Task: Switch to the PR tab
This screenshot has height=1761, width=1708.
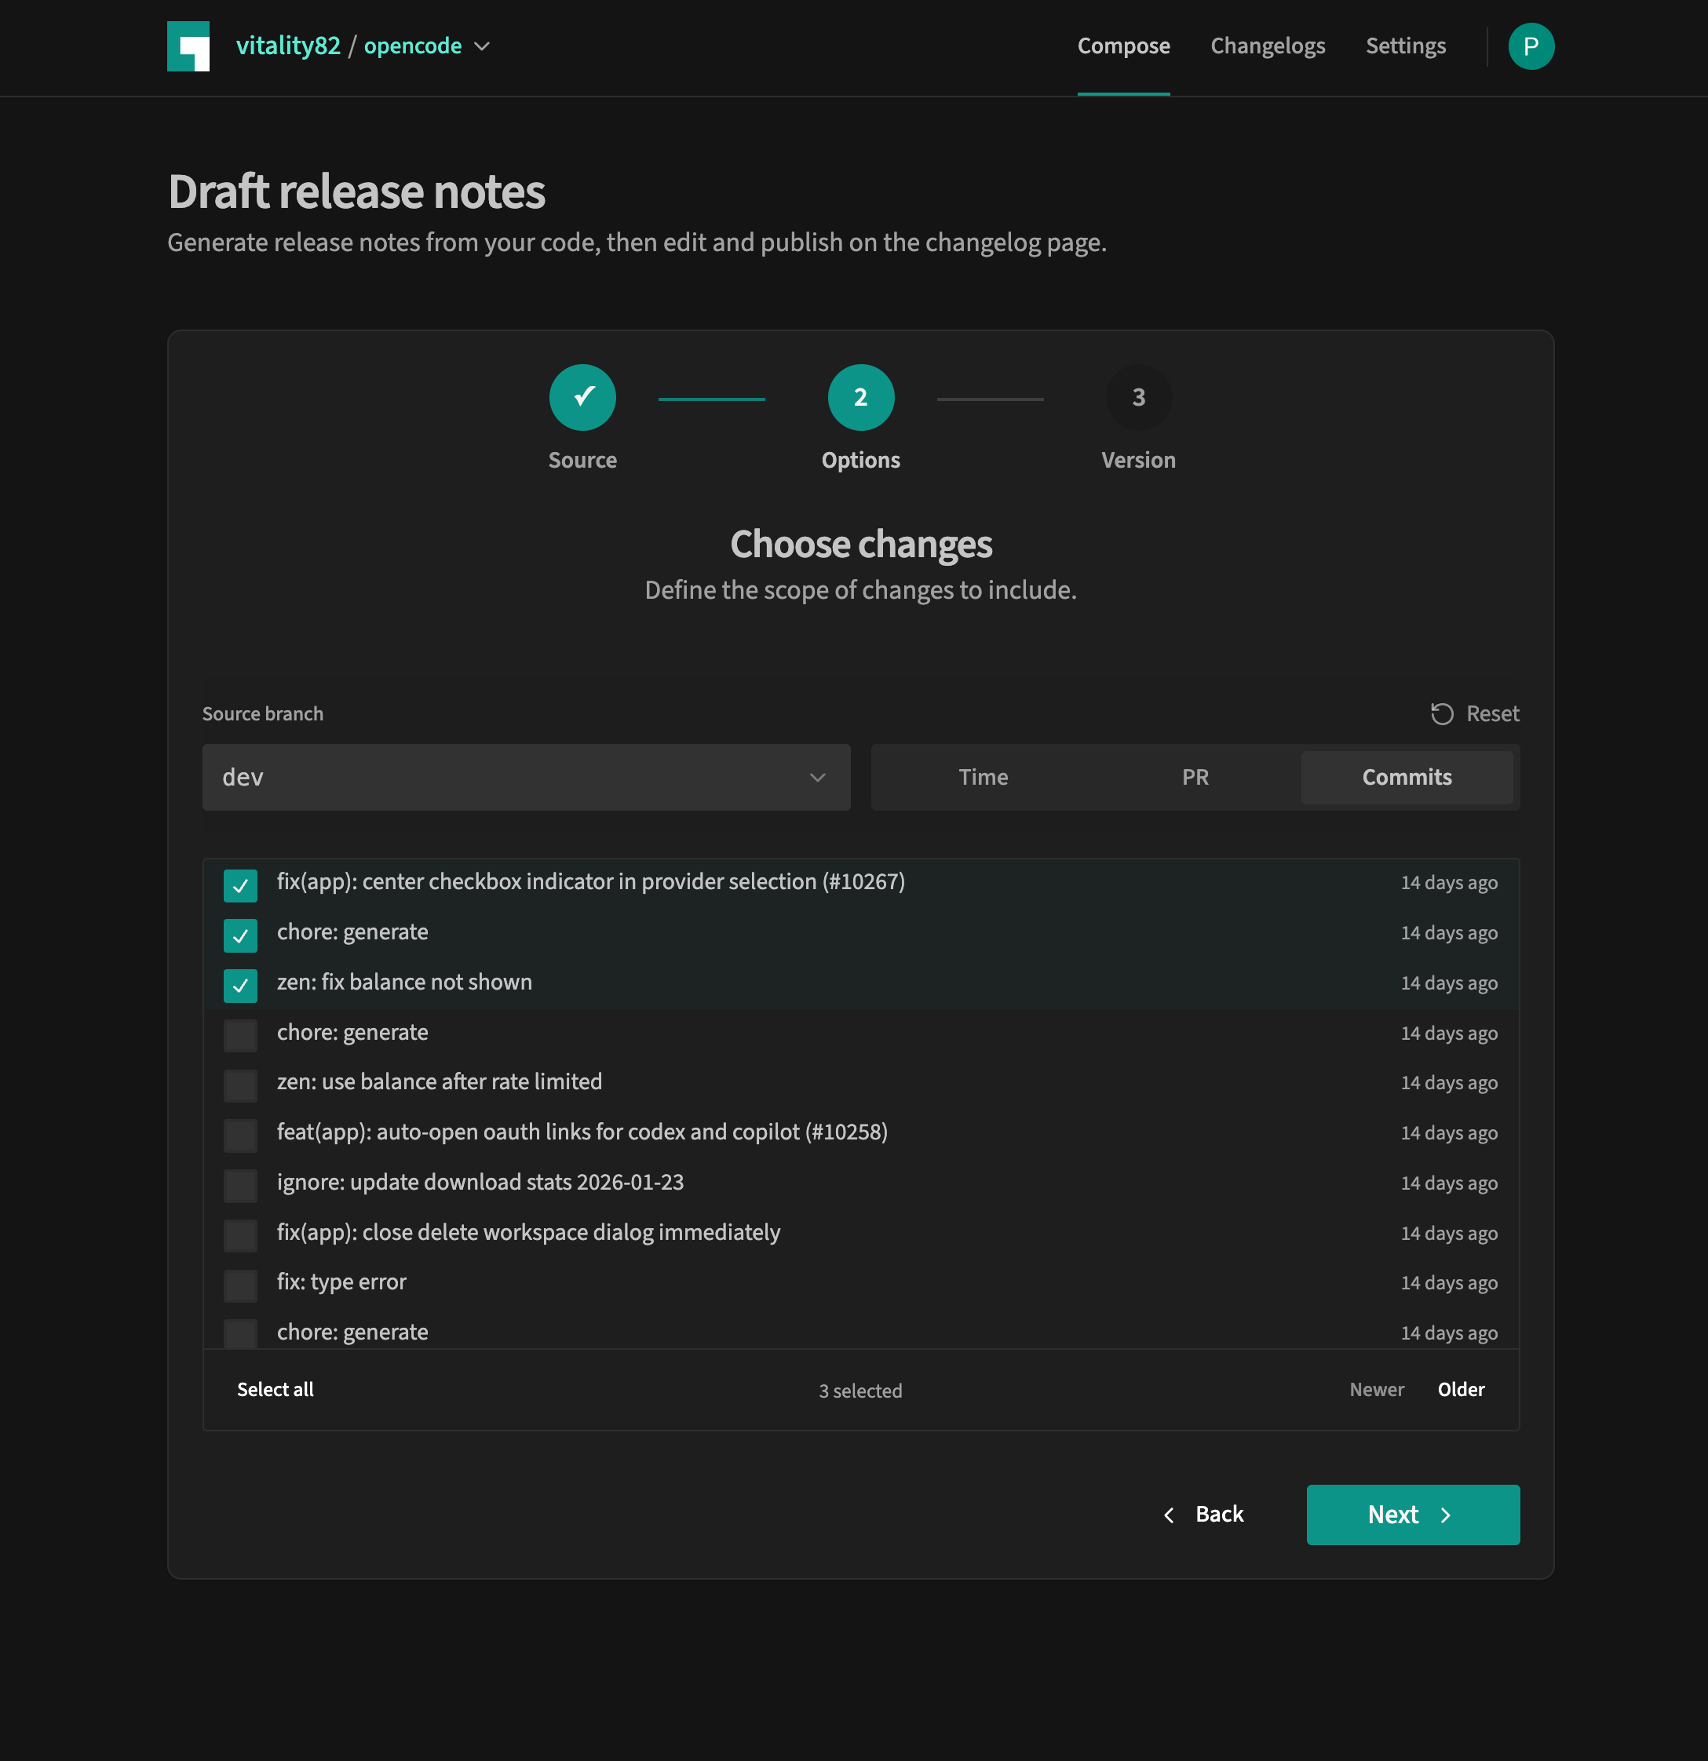Action: [1195, 777]
